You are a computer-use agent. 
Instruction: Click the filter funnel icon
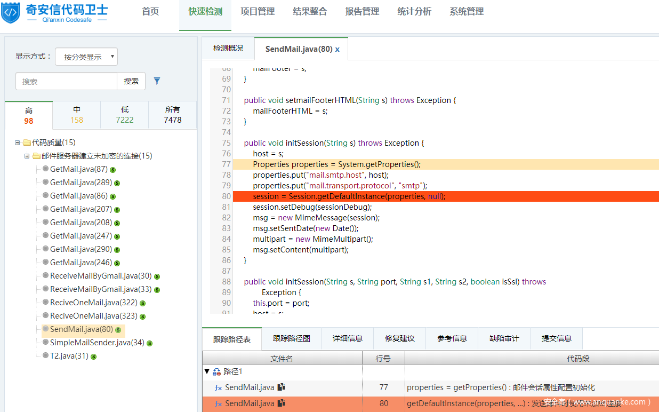point(157,81)
